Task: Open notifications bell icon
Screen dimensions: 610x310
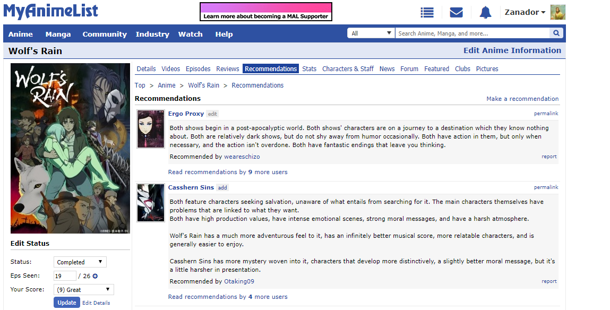Action: click(x=485, y=12)
